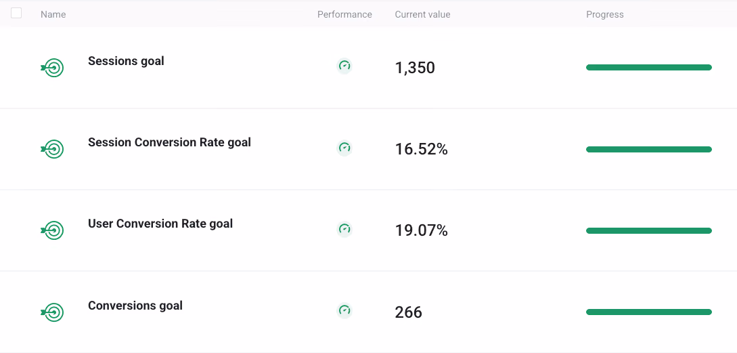Viewport: 737px width, 353px height.
Task: Click the Conversions goal performance gauge icon
Action: (344, 310)
